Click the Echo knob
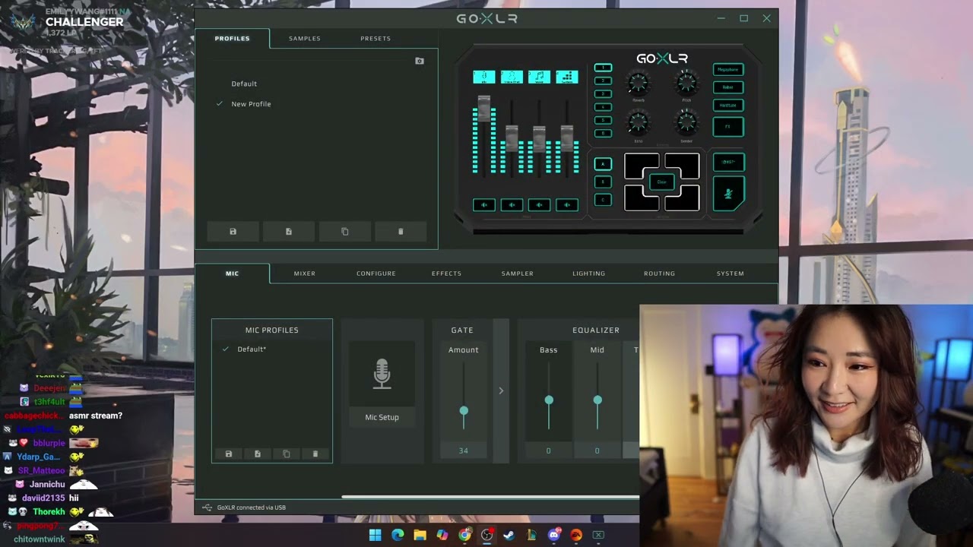 pyautogui.click(x=639, y=122)
